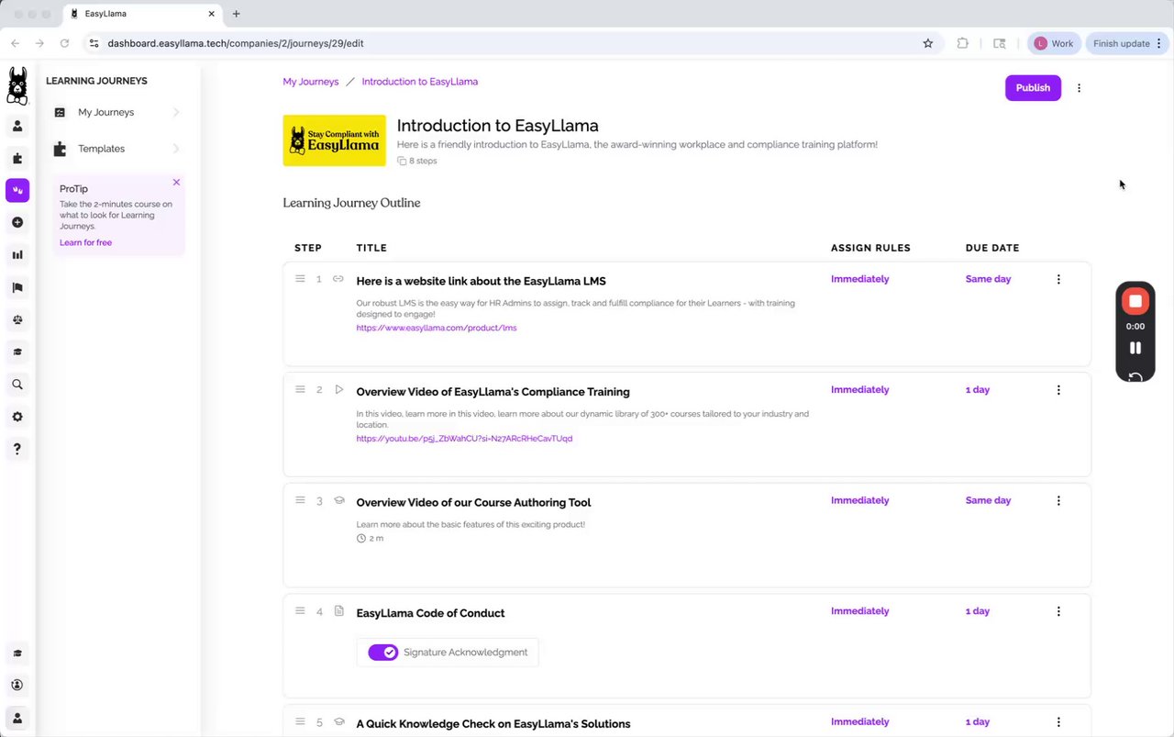
Task: Open the Learning Journeys sidebar icon
Action: (x=17, y=190)
